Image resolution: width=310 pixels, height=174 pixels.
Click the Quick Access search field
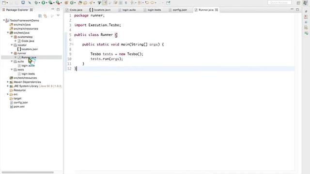(x=279, y=2)
